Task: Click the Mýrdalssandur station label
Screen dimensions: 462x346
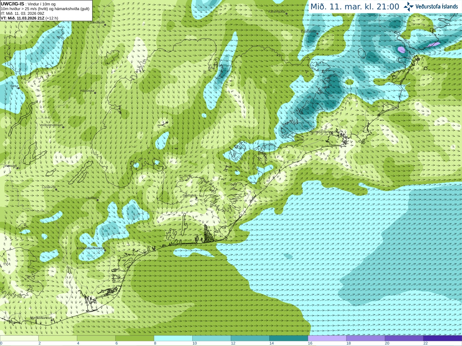Action: click(41, 318)
